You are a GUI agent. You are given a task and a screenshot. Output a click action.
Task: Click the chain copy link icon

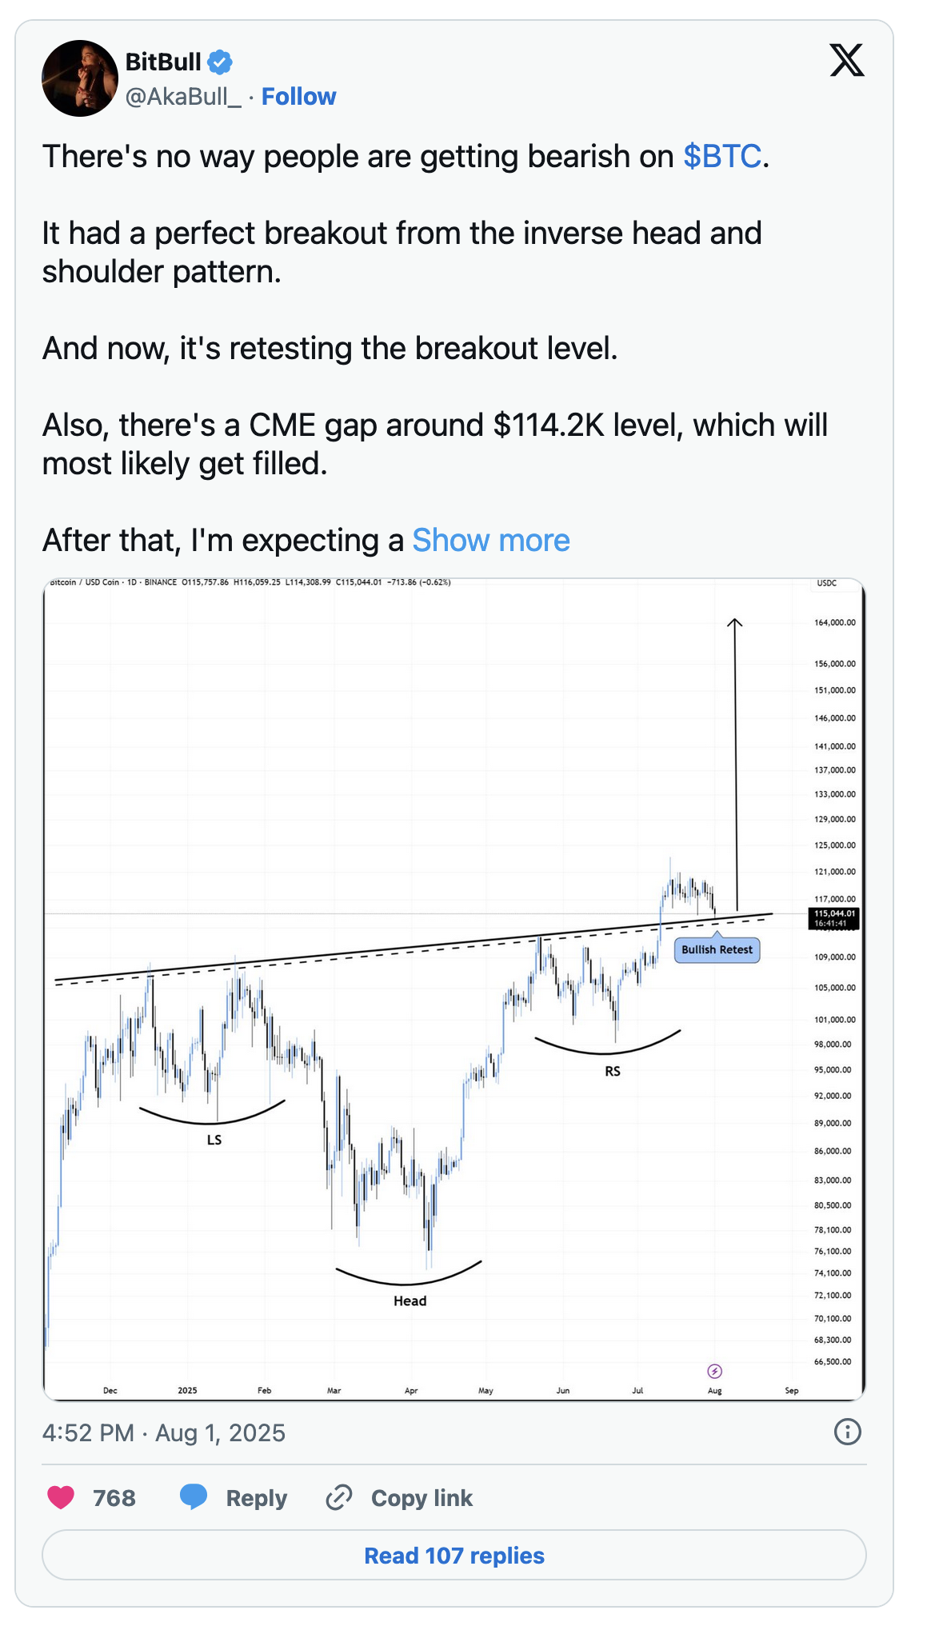tap(339, 1497)
